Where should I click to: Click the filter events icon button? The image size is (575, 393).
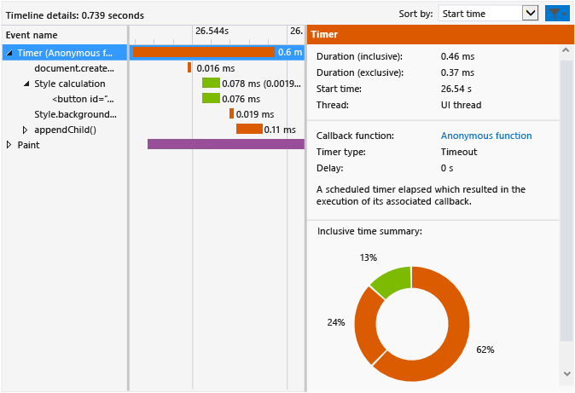point(556,13)
